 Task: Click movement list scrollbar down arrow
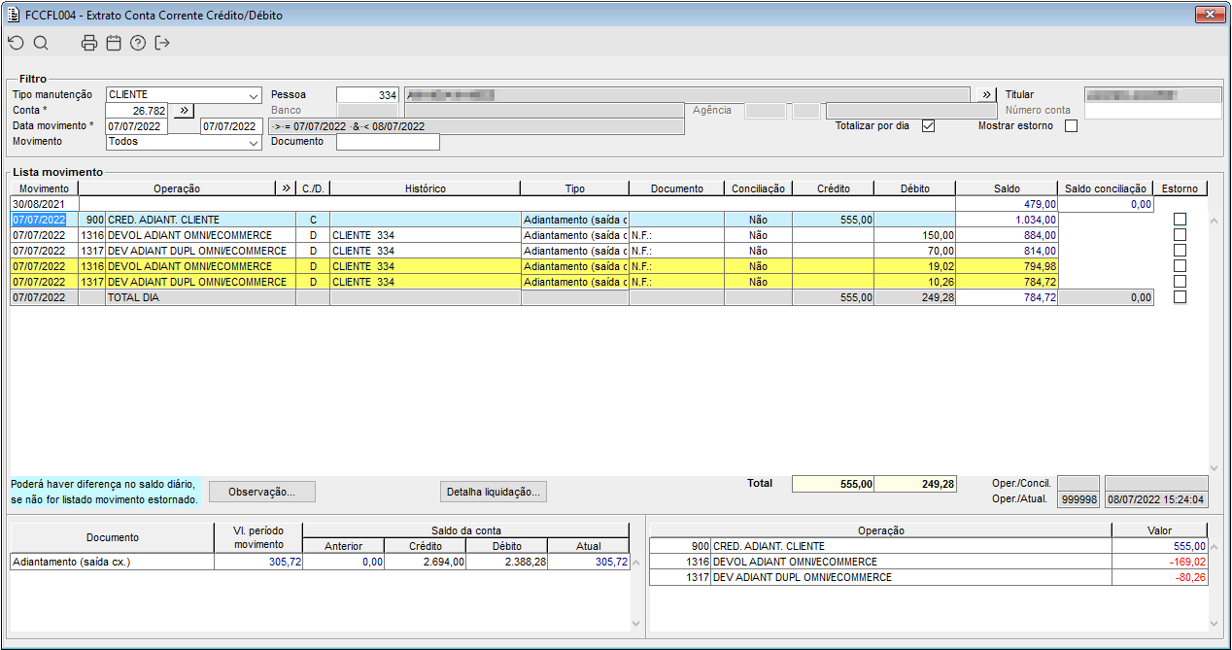click(x=1213, y=467)
